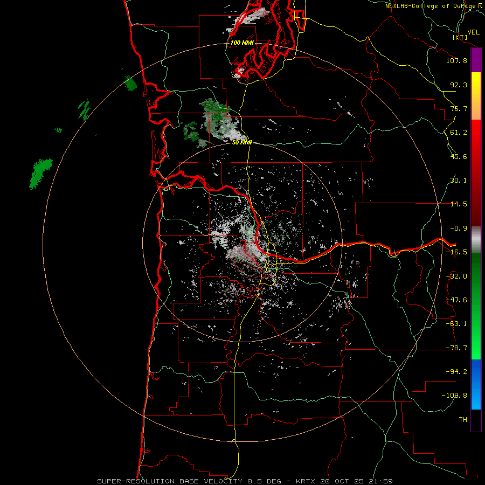The width and height of the screenshot is (485, 485).
Task: Click the 61.2 velocity scale label
Action: (x=459, y=133)
